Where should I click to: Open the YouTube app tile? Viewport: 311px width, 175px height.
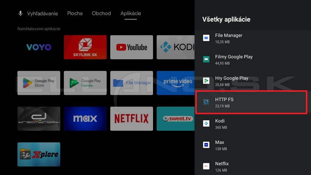[x=132, y=47]
